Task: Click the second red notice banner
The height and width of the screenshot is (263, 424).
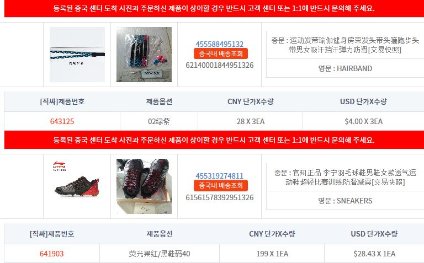Action: pos(214,140)
